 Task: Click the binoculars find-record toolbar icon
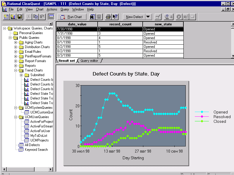(x=92, y=17)
